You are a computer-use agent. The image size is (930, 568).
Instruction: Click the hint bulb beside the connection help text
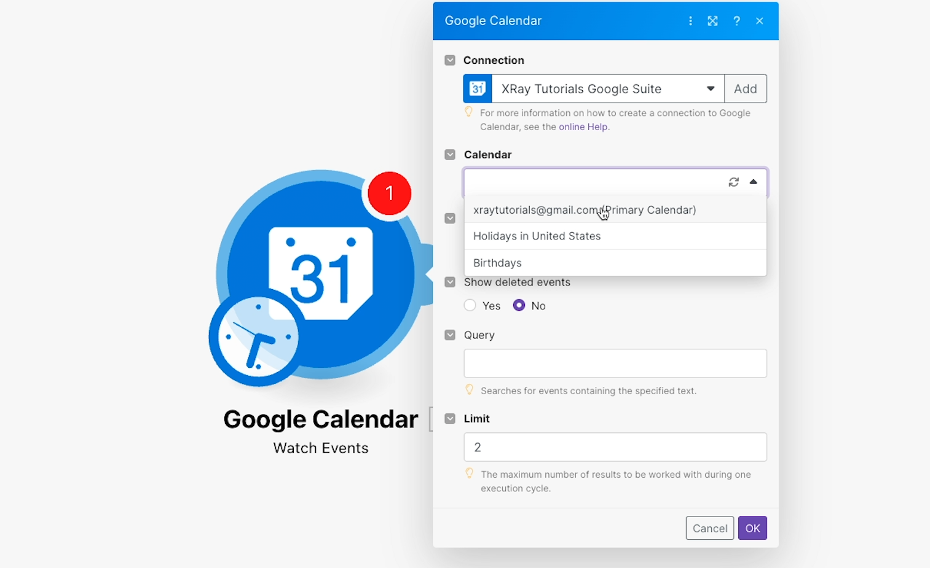click(x=468, y=112)
